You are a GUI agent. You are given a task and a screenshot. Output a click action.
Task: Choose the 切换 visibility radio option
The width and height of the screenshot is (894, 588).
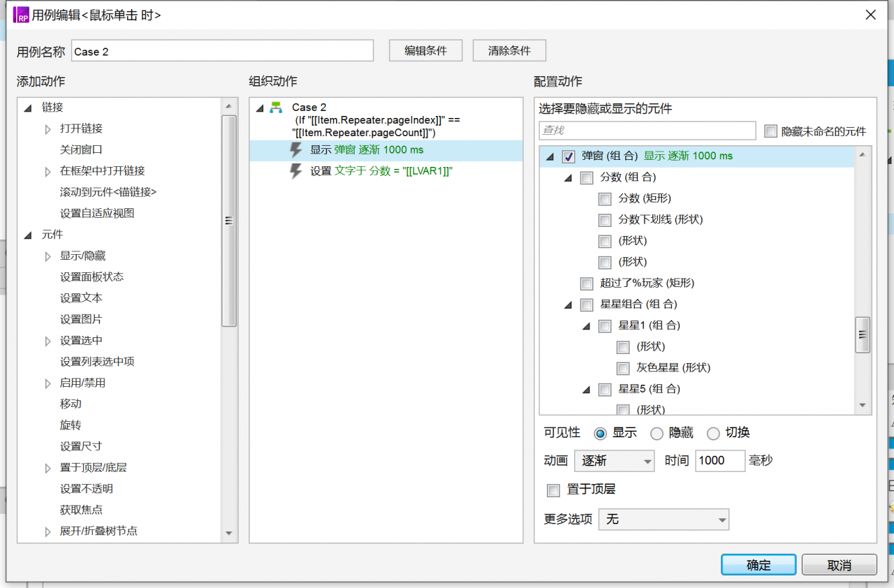[x=713, y=434]
